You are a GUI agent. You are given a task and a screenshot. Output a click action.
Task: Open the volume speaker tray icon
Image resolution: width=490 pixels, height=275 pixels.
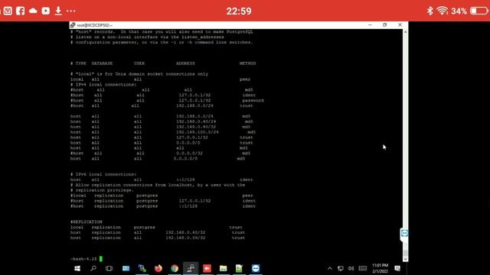click(351, 268)
